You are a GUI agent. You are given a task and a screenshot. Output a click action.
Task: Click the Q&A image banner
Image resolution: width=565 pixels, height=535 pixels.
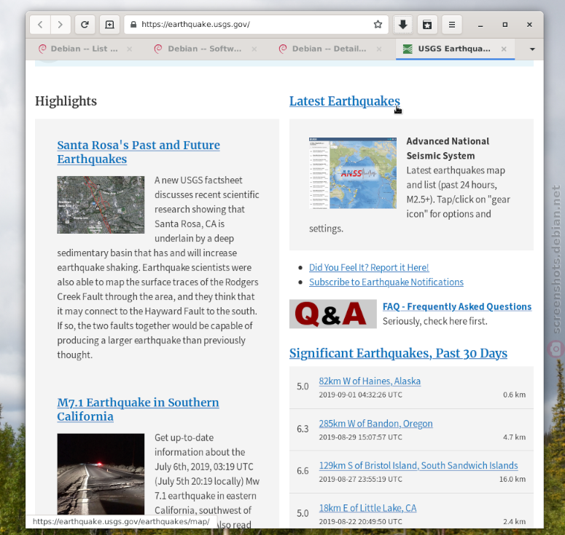click(x=333, y=314)
